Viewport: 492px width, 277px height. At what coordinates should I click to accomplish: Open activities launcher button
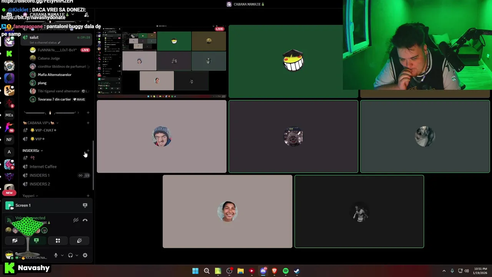tap(58, 240)
